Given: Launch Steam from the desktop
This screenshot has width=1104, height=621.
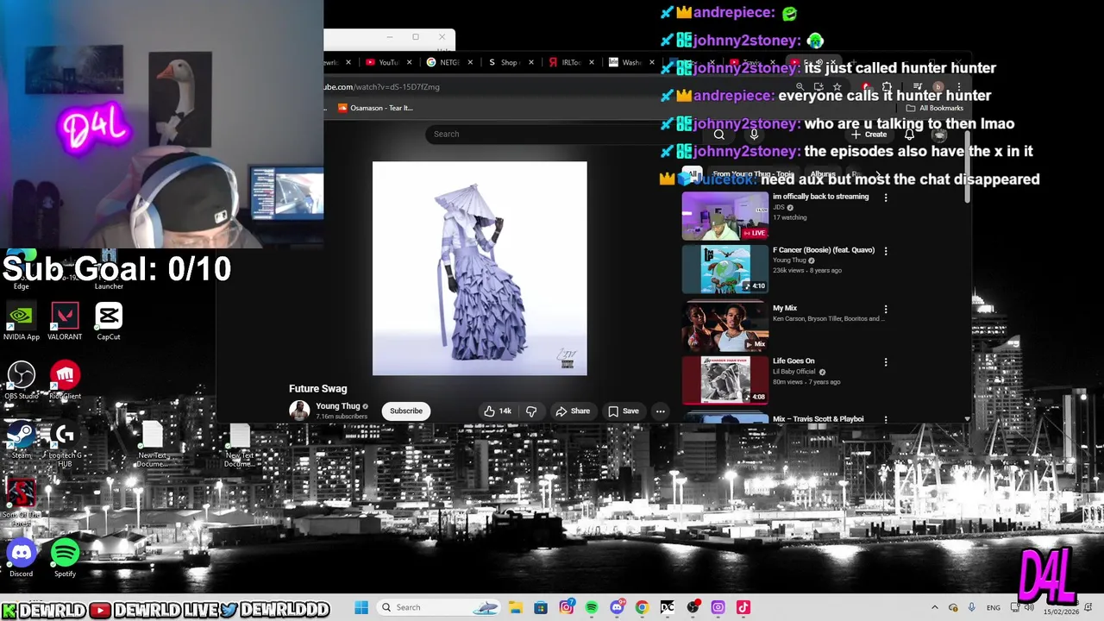Looking at the screenshot, I should tap(21, 439).
